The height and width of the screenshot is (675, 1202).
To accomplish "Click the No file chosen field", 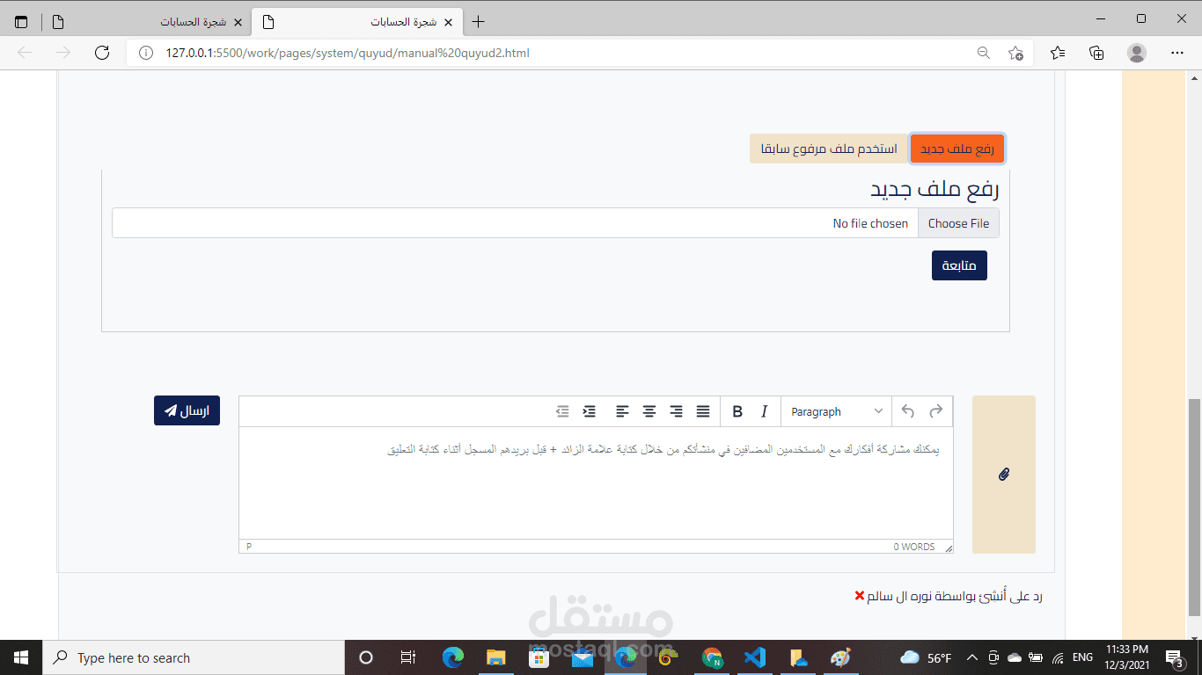I will pos(515,223).
